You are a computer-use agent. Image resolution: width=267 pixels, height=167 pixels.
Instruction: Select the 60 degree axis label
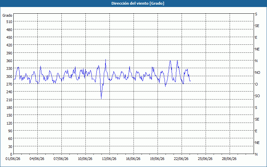pyautogui.click(x=10, y=139)
